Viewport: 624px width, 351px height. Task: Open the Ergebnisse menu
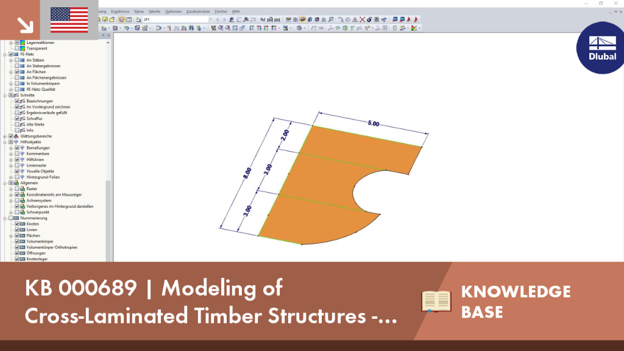(120, 12)
